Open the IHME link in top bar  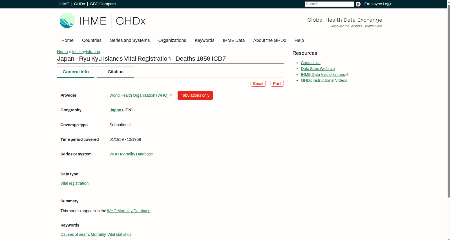[x=64, y=4]
